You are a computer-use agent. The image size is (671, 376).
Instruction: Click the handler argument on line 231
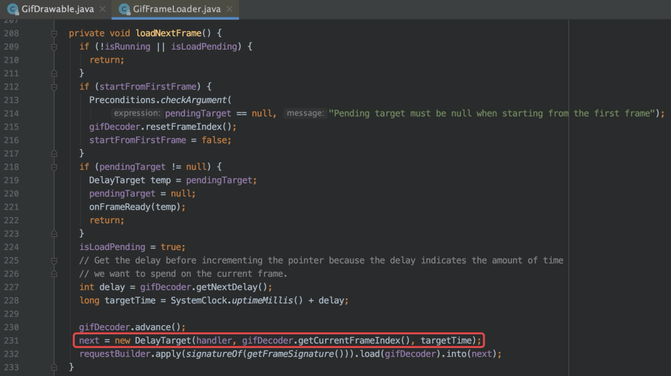click(214, 341)
